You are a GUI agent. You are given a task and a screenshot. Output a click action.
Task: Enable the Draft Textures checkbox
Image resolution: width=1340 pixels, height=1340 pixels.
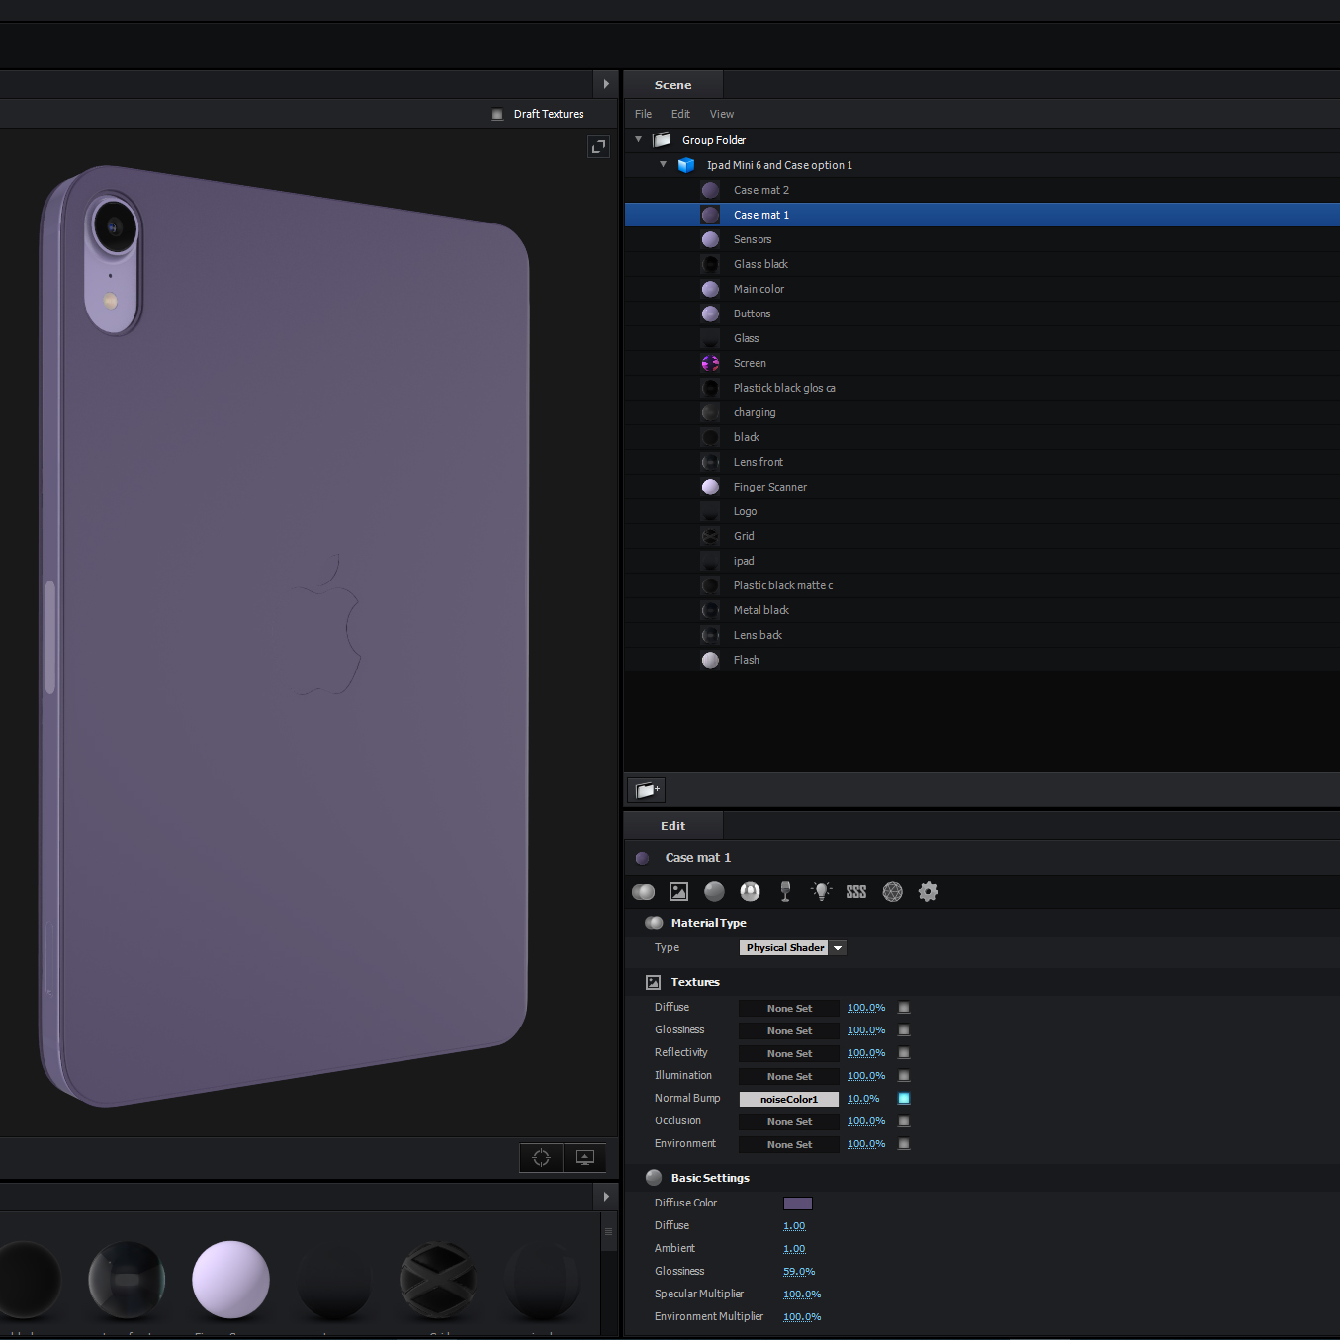tap(497, 115)
